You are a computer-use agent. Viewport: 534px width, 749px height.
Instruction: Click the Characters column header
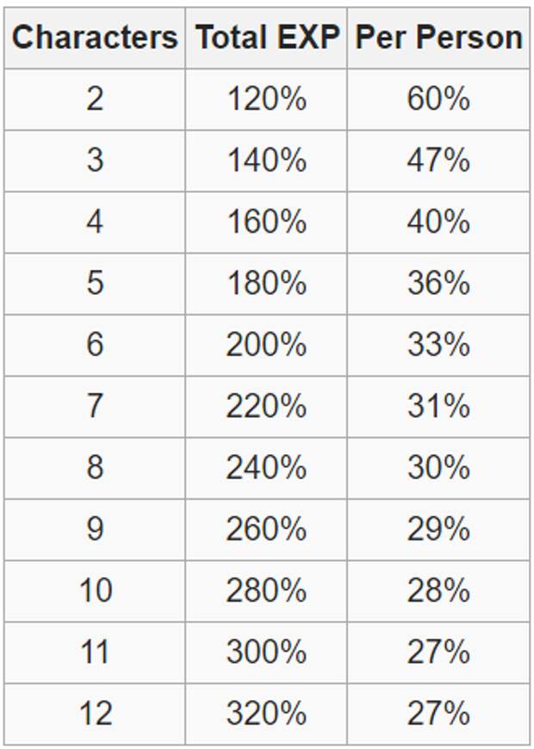pos(94,38)
